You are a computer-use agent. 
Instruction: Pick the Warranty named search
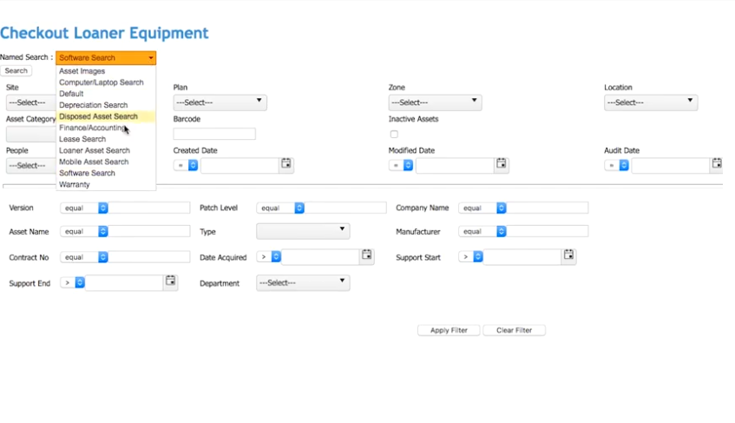[75, 184]
